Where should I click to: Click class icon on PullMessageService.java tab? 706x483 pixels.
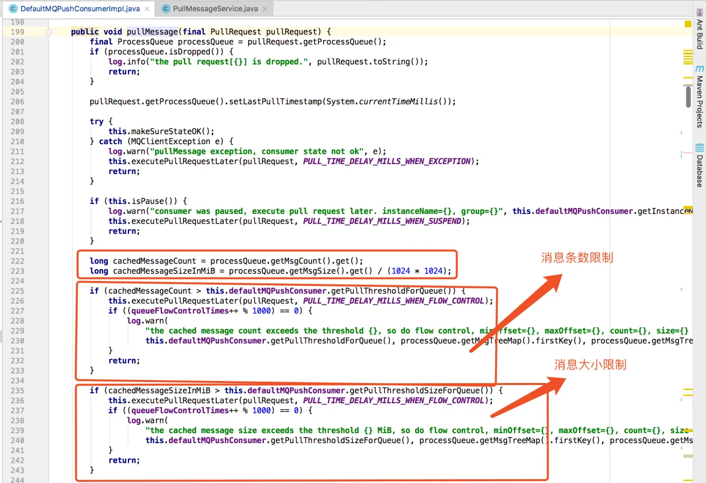165,9
